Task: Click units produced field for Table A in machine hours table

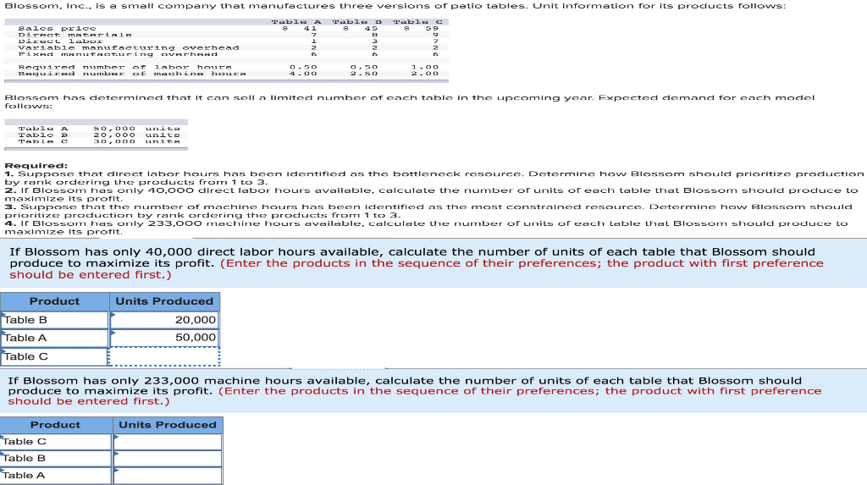Action: 168,475
